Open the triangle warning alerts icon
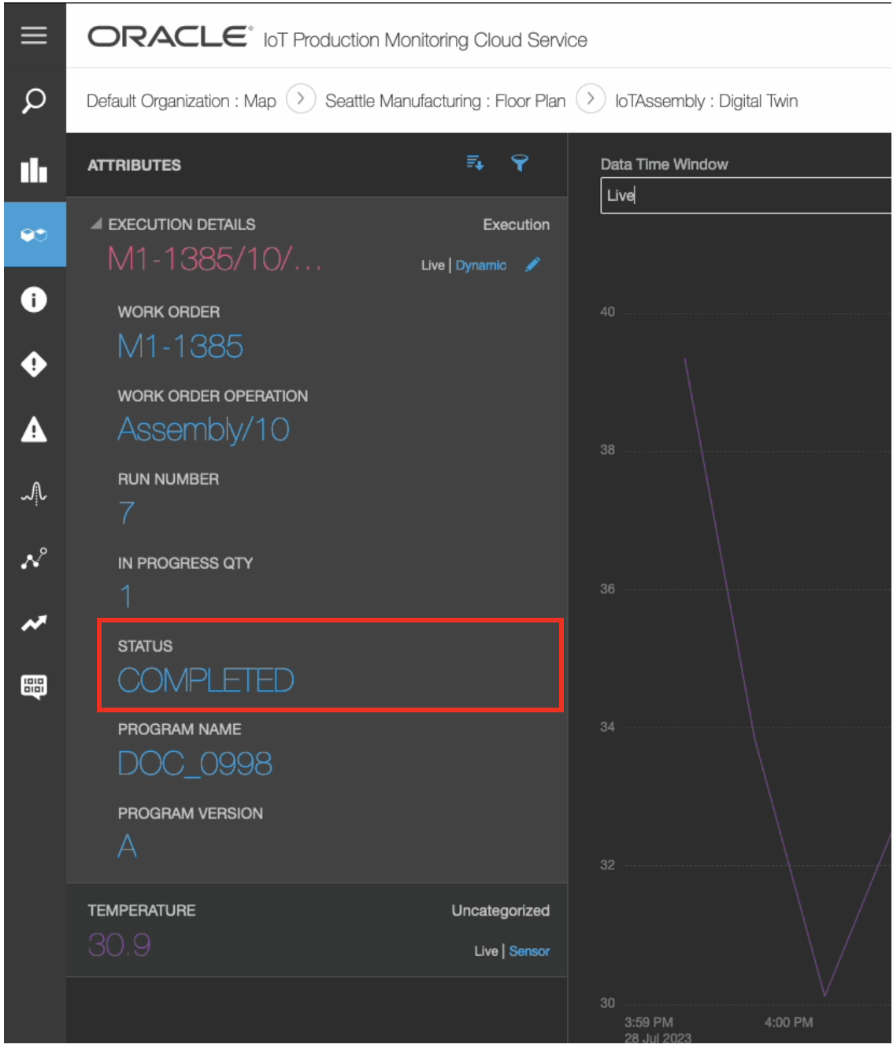Viewport: 893px width, 1048px height. click(x=34, y=429)
